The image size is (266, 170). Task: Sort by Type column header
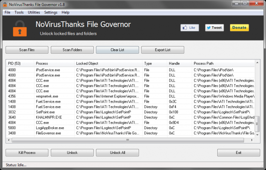coord(155,63)
